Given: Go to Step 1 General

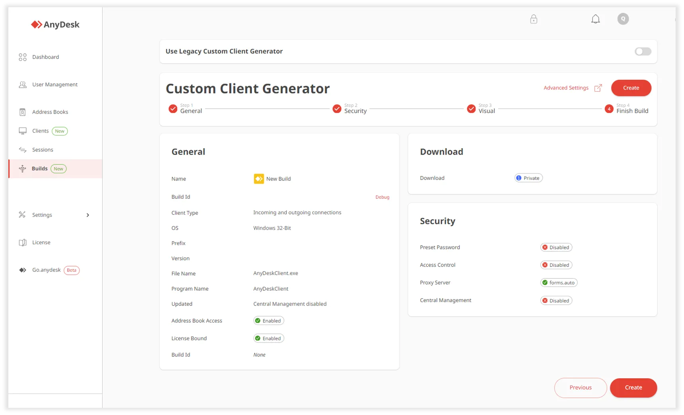Looking at the screenshot, I should 186,109.
